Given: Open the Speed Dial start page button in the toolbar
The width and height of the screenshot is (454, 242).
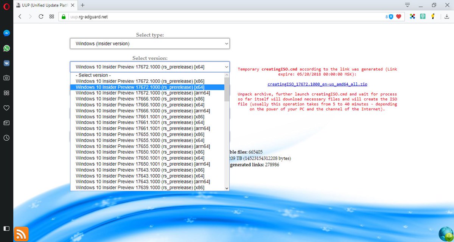Looking at the screenshot, I should point(51,17).
